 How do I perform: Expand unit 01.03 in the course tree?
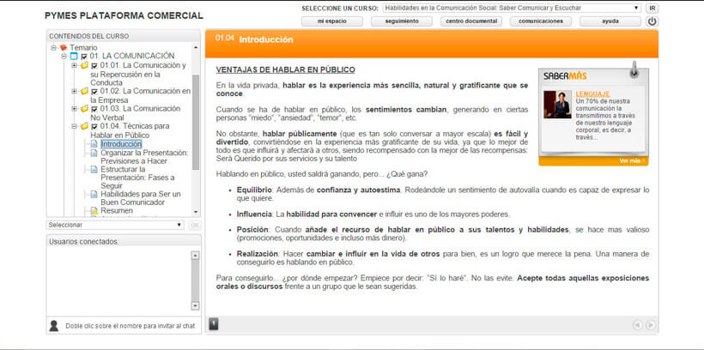[x=75, y=109]
